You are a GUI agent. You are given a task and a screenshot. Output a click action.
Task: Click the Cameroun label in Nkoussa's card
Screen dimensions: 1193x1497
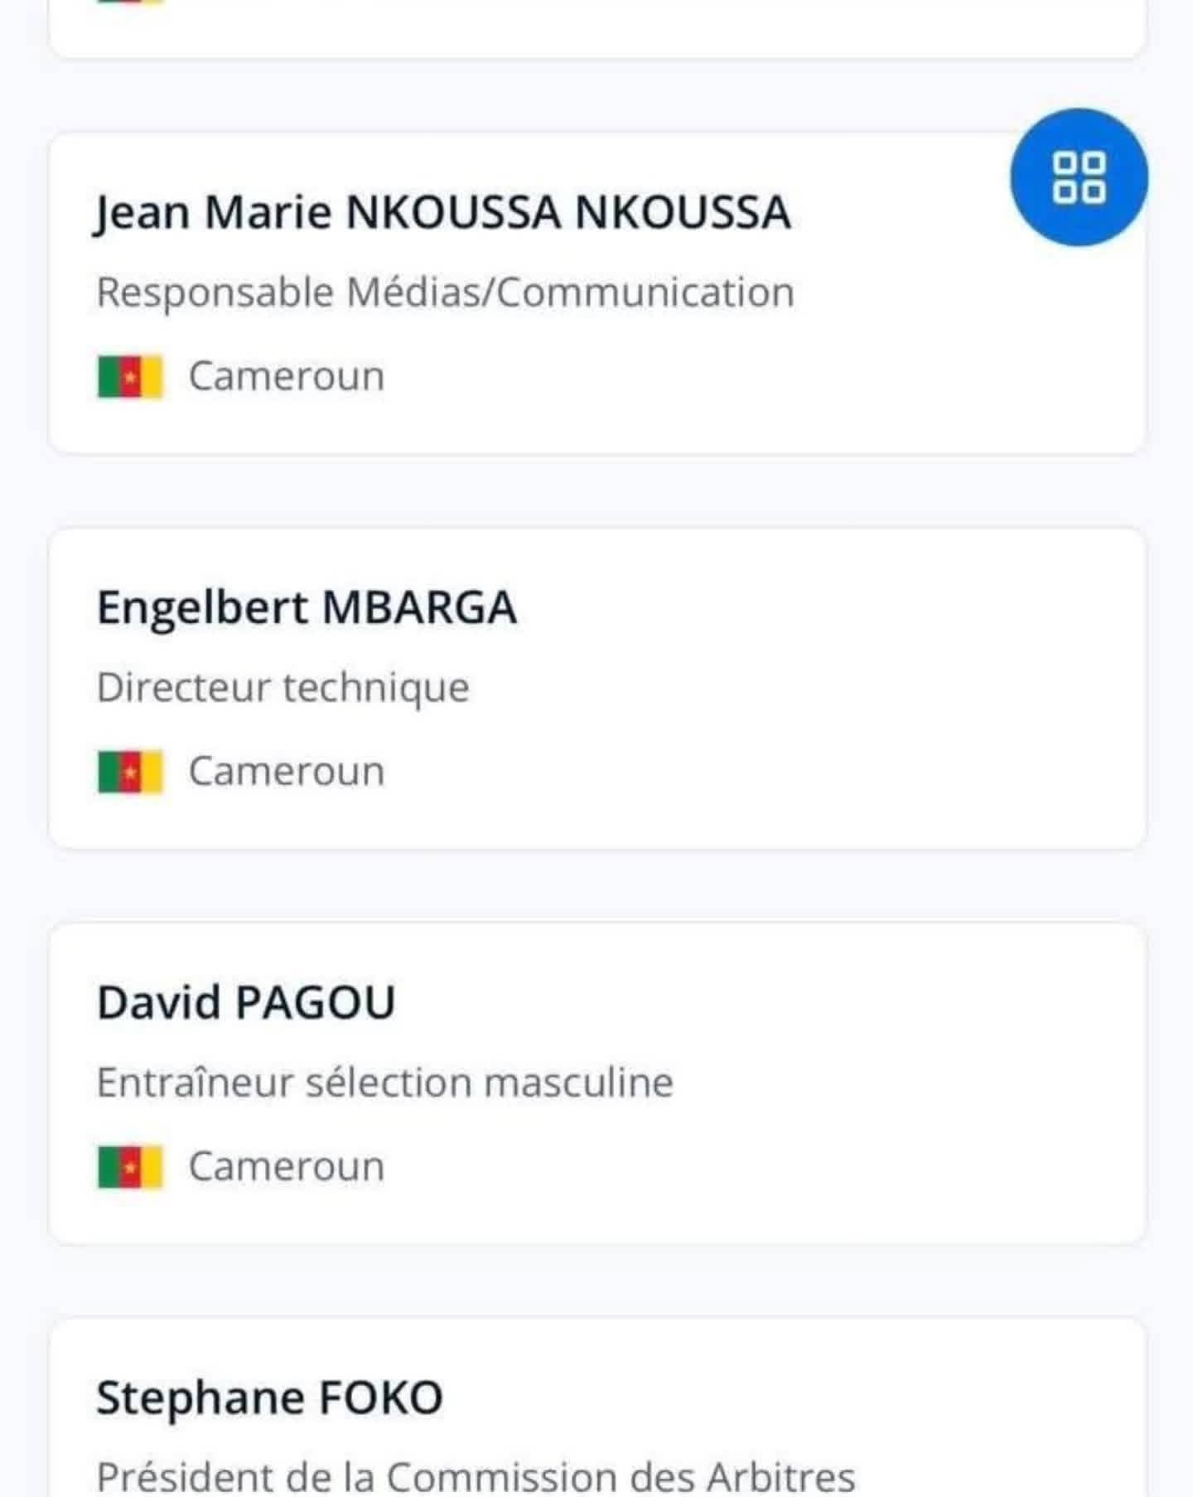click(x=287, y=377)
